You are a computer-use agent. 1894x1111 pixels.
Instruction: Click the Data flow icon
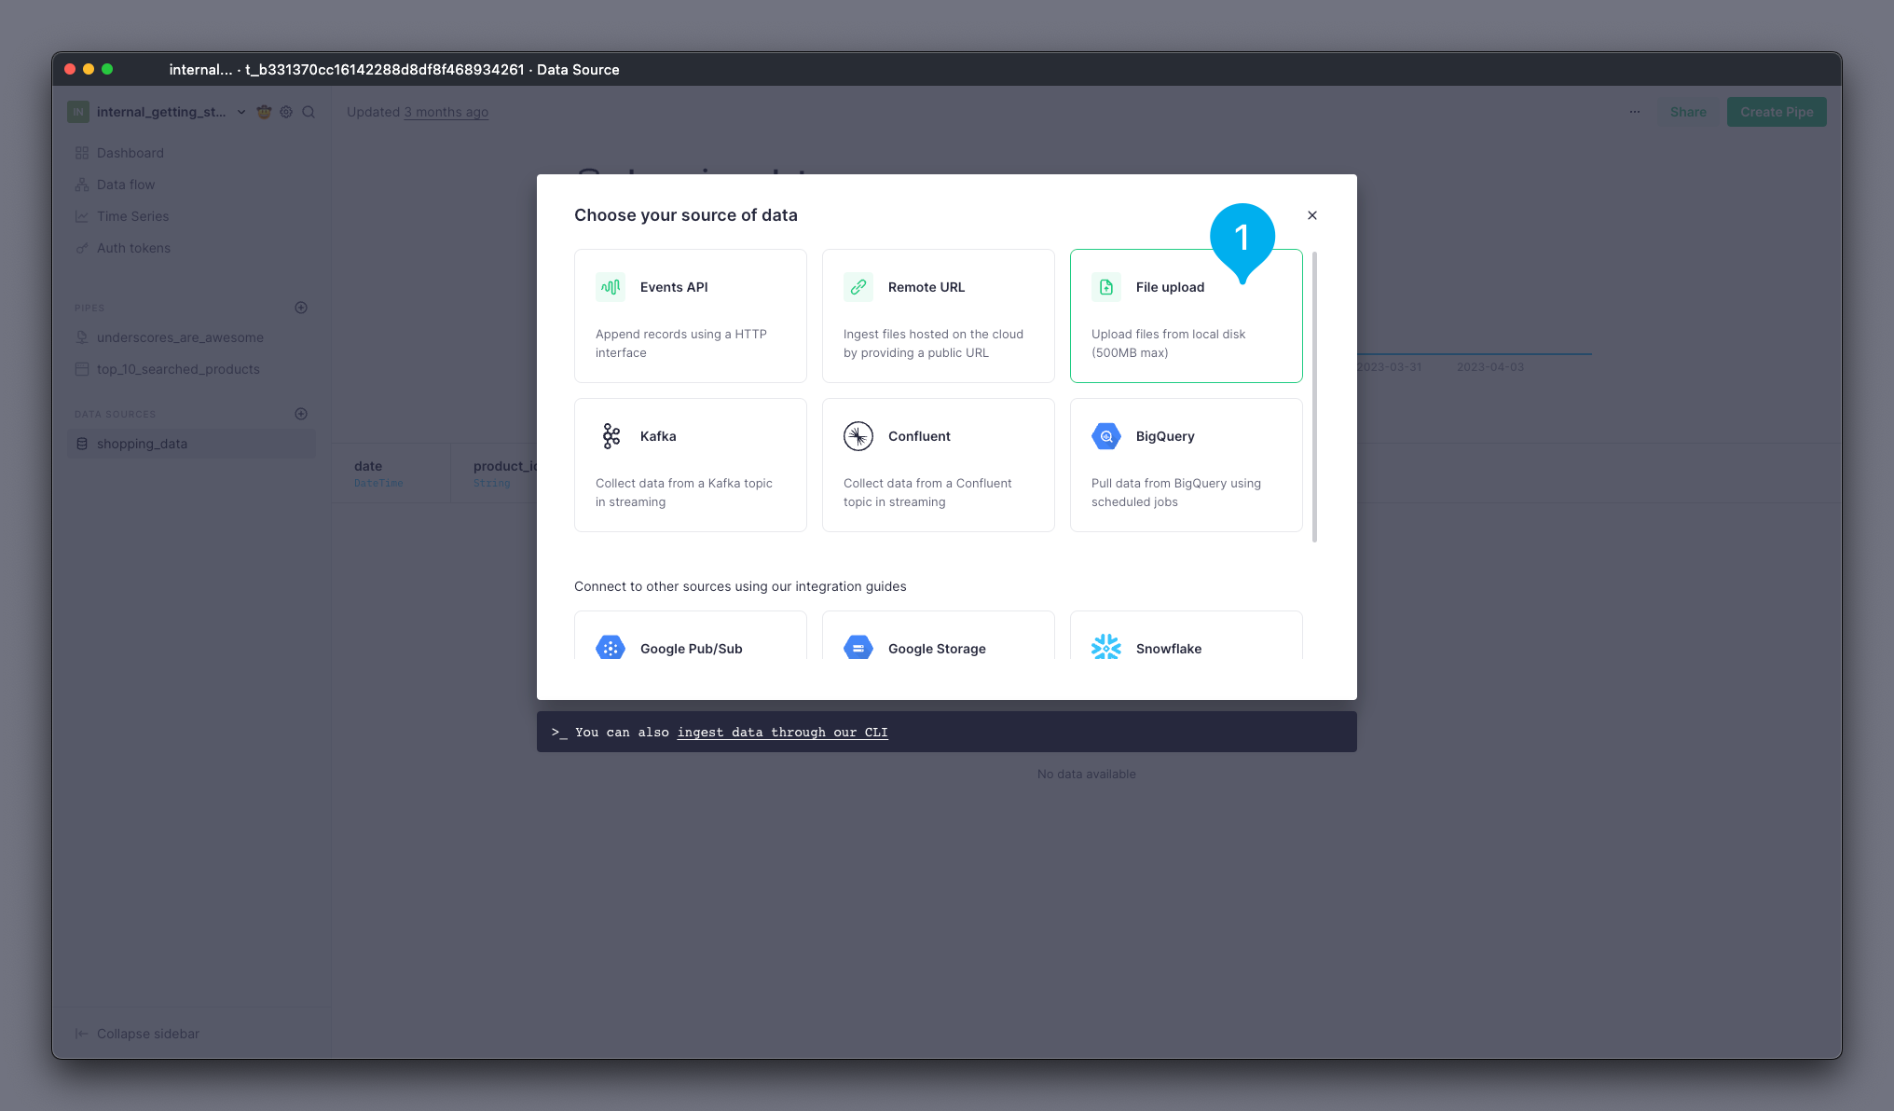point(82,185)
